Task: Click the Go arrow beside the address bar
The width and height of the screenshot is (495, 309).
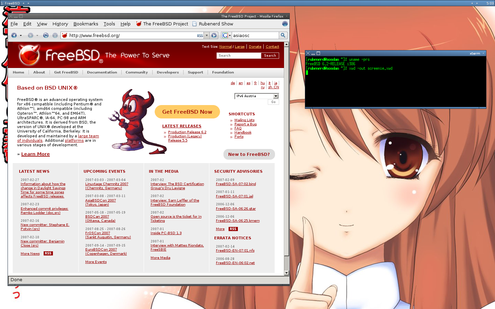Action: click(214, 35)
